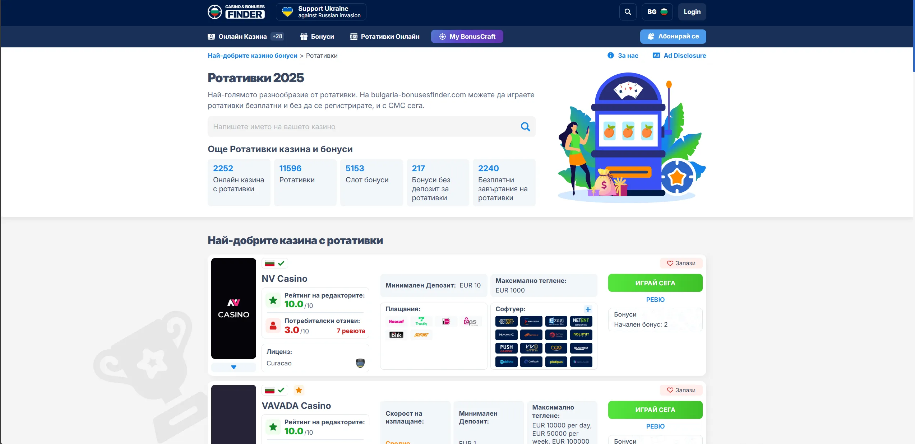The height and width of the screenshot is (444, 915).
Task: Open the 2240 Безплатни завъртания card
Action: click(504, 182)
